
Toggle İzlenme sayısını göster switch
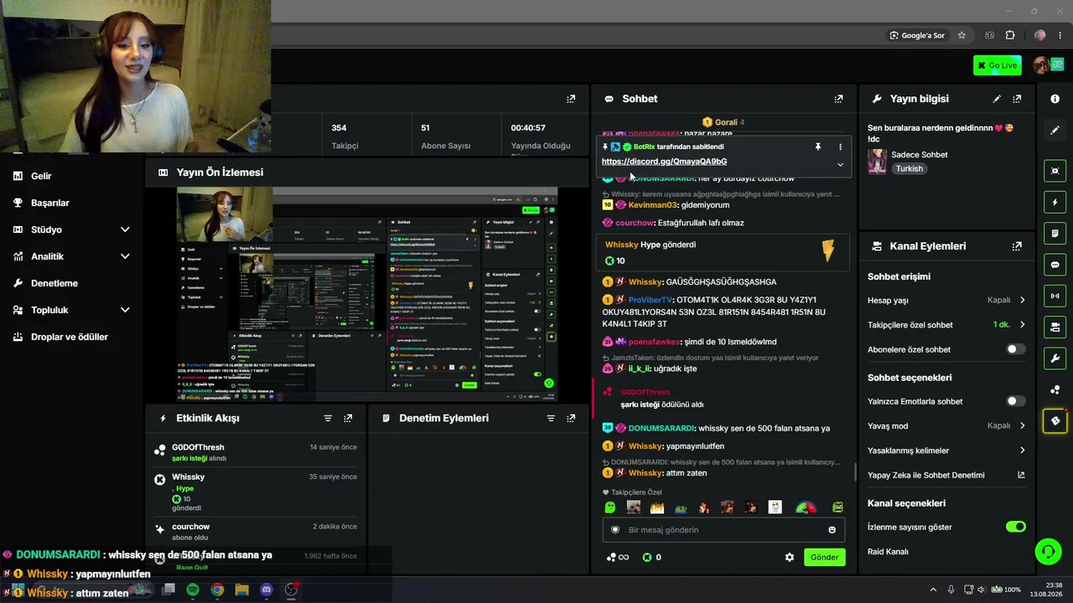pos(1015,527)
